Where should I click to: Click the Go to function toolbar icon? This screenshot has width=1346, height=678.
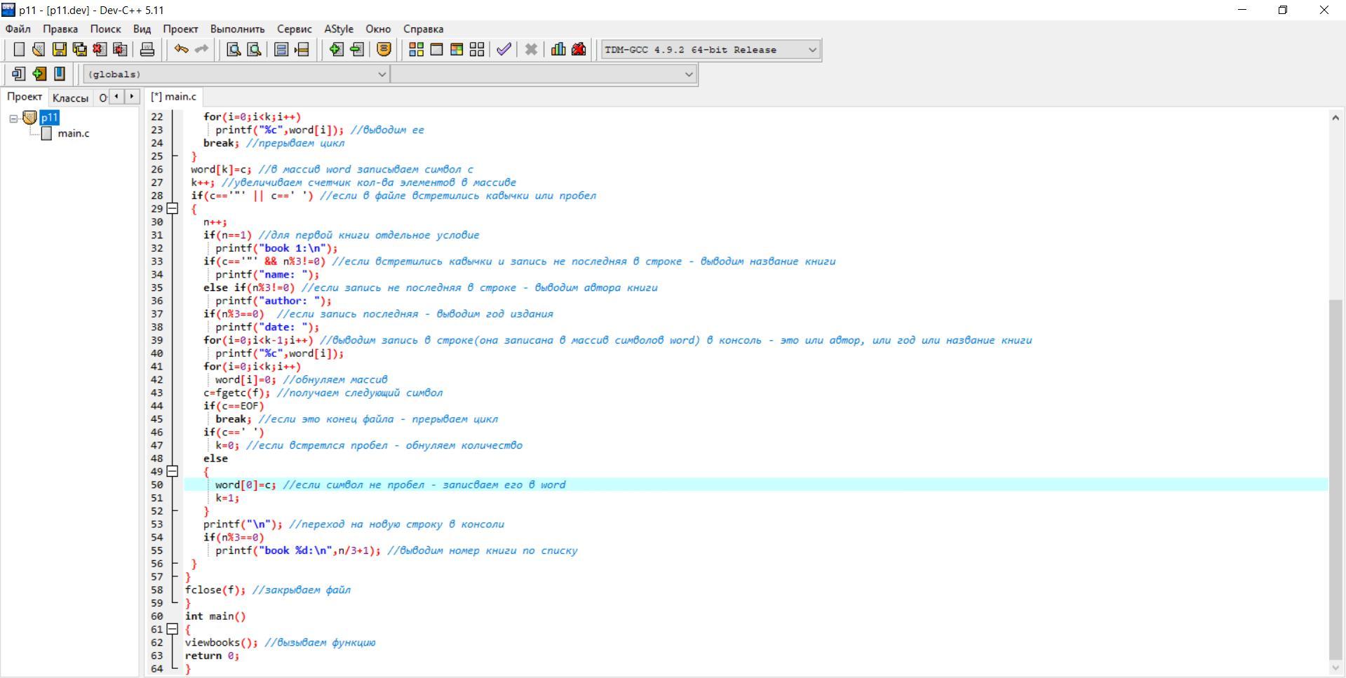pos(281,49)
